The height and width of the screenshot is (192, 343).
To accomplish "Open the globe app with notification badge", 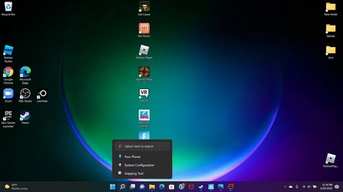I will click(182, 187).
